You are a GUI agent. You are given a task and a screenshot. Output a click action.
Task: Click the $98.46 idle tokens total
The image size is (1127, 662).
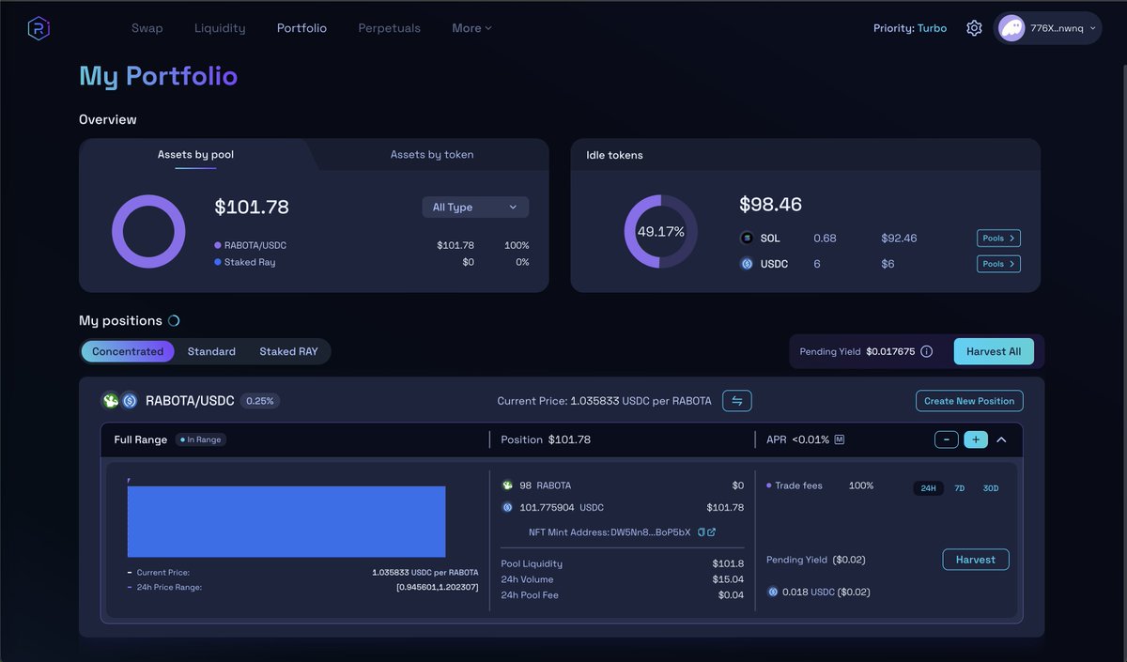770,204
